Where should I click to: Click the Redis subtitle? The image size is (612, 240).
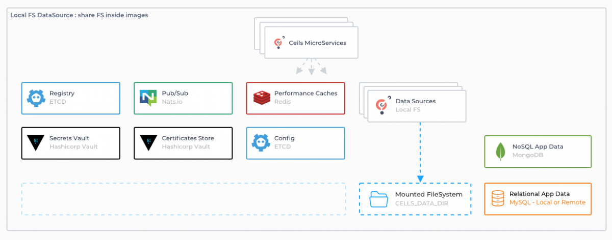coord(283,102)
